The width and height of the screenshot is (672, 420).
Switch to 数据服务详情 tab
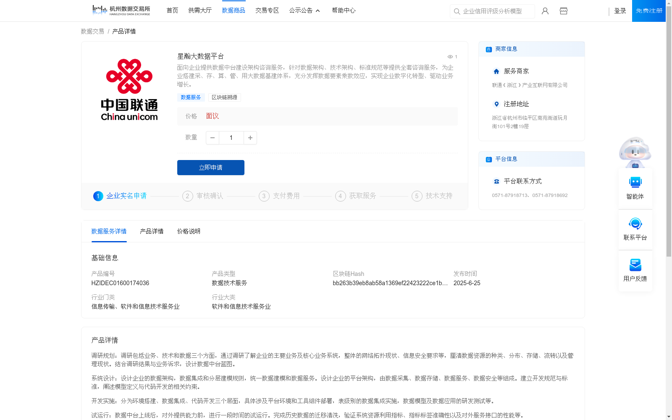pyautogui.click(x=109, y=231)
